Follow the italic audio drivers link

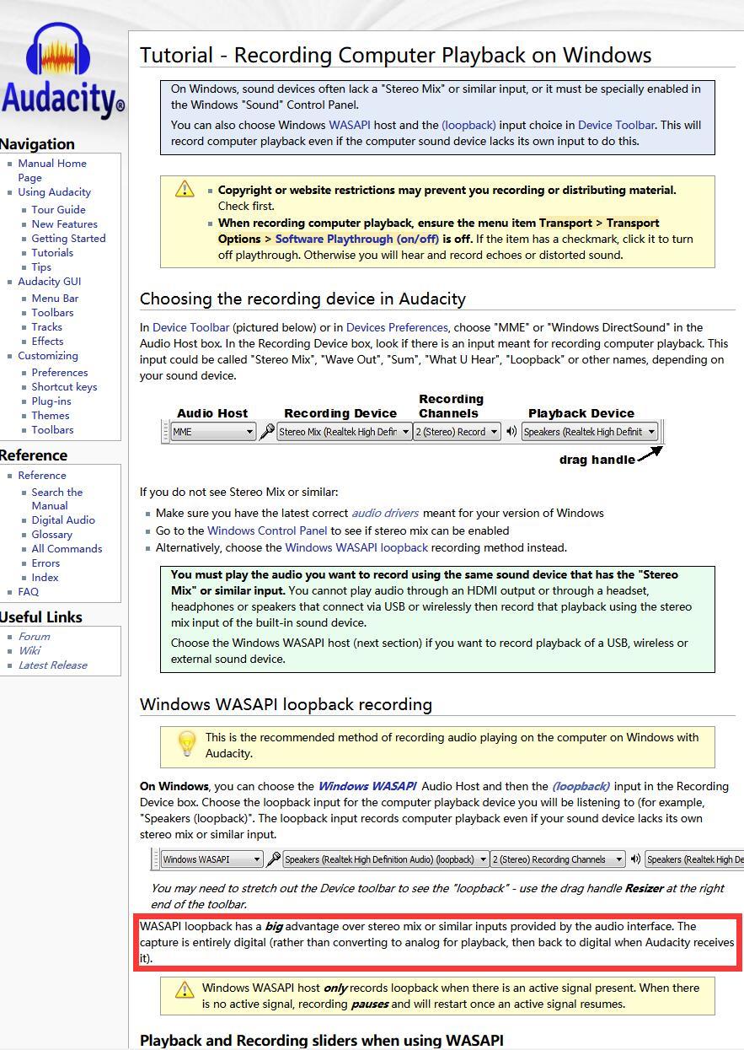point(385,513)
